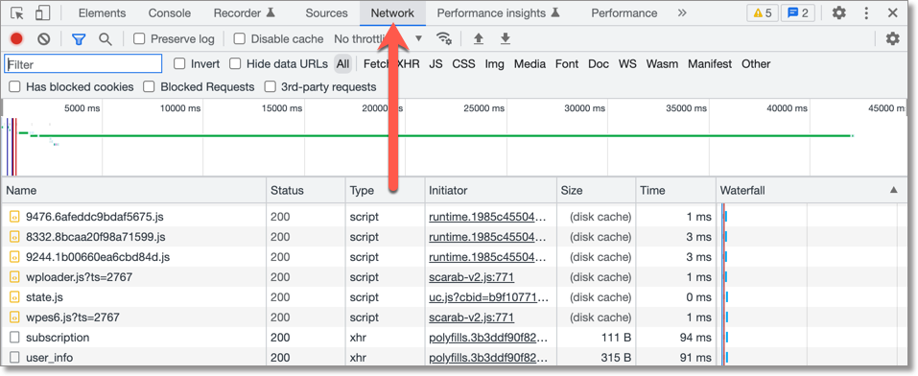Screen dimensions: 918x376
Task: Show more DevTools tabs chevron
Action: [682, 12]
